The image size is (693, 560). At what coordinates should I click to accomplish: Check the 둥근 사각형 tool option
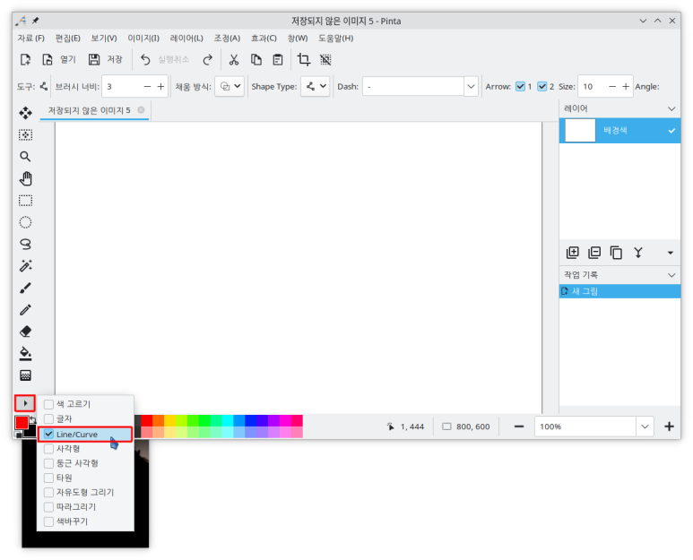pyautogui.click(x=48, y=463)
